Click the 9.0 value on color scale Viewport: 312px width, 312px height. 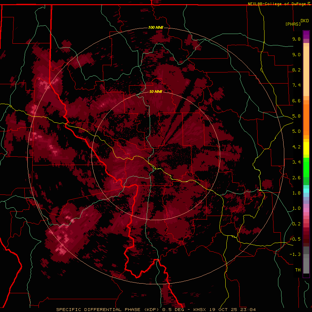point(296,54)
